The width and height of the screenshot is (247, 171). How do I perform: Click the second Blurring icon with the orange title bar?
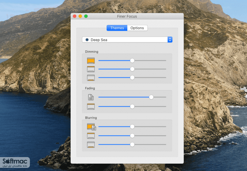(91, 136)
